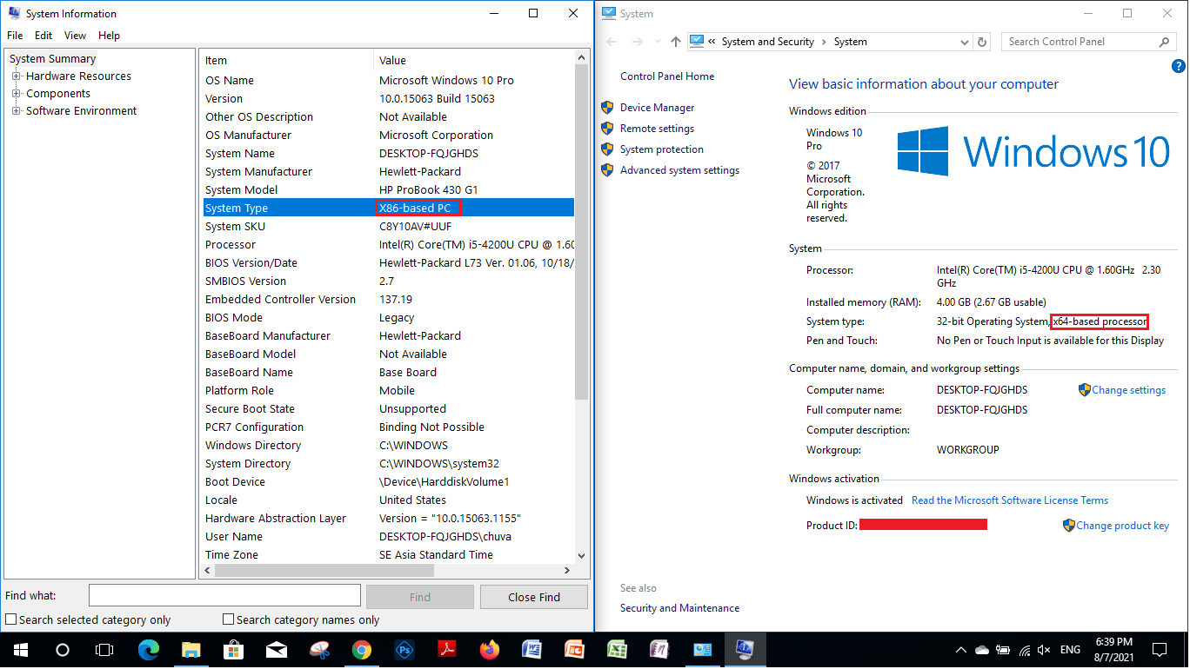Screen dimensions: 1190x669
Task: Click Change settings for computer name
Action: pos(1128,390)
